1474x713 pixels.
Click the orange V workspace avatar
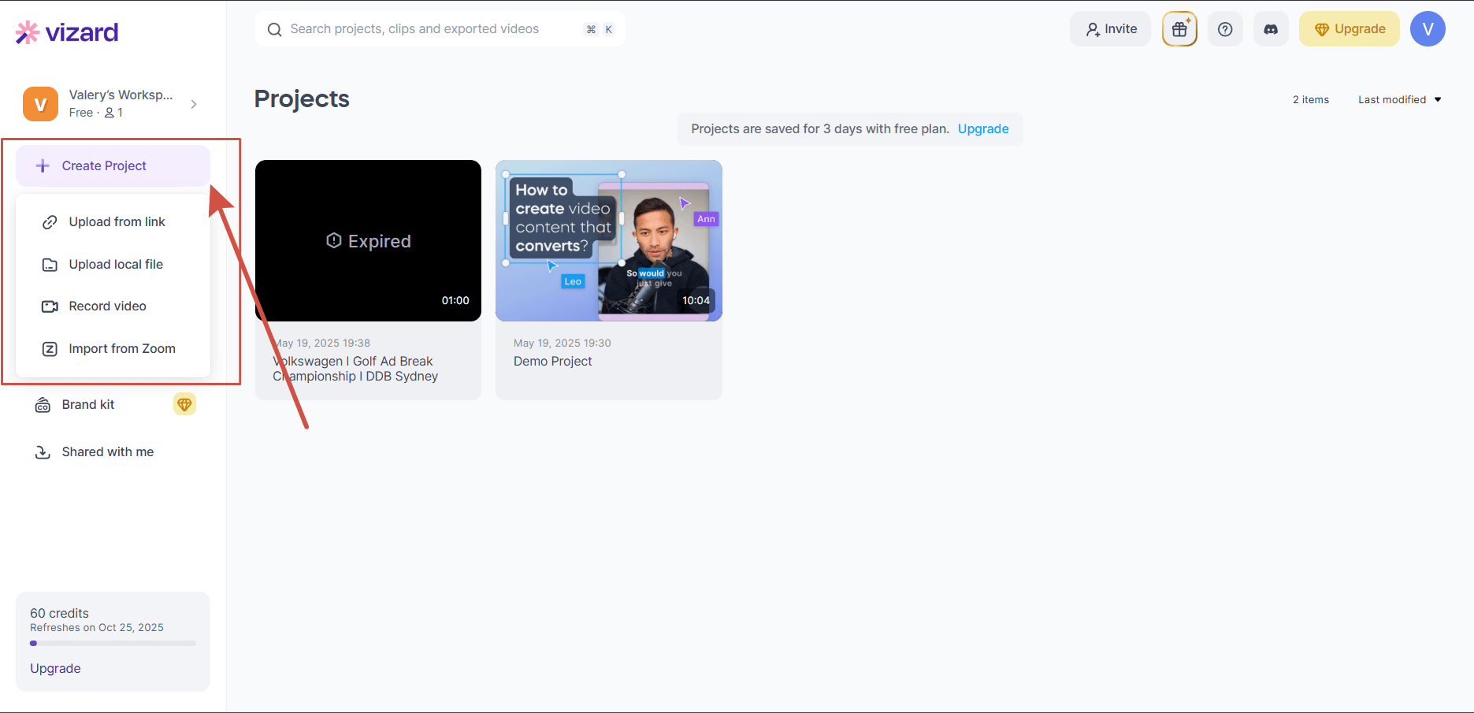[40, 104]
